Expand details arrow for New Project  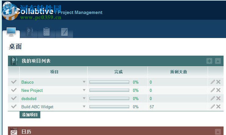(84, 90)
